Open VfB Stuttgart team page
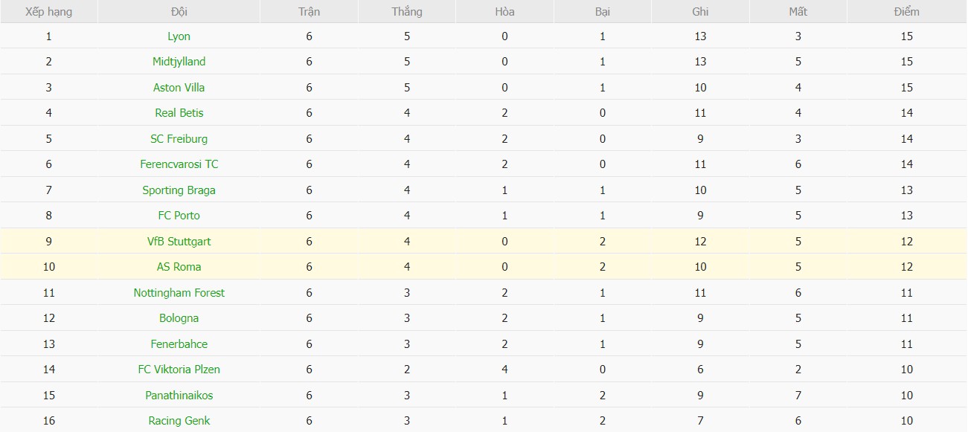This screenshot has width=968, height=432. click(179, 242)
